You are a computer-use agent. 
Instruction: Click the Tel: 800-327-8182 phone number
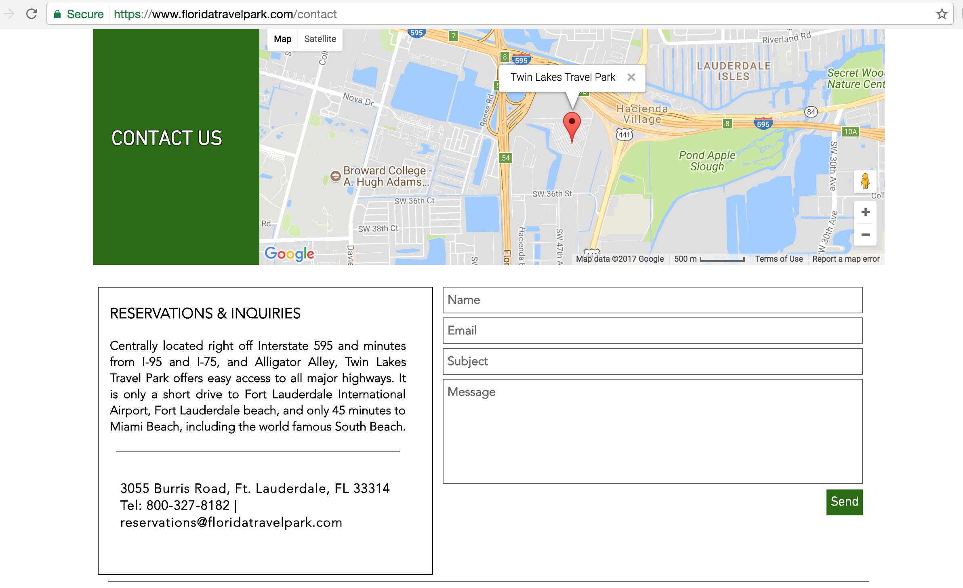[x=175, y=505]
